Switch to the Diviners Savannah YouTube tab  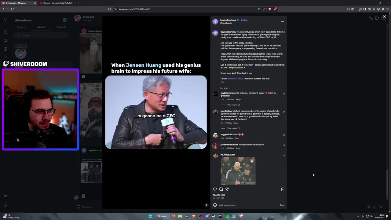(57, 3)
